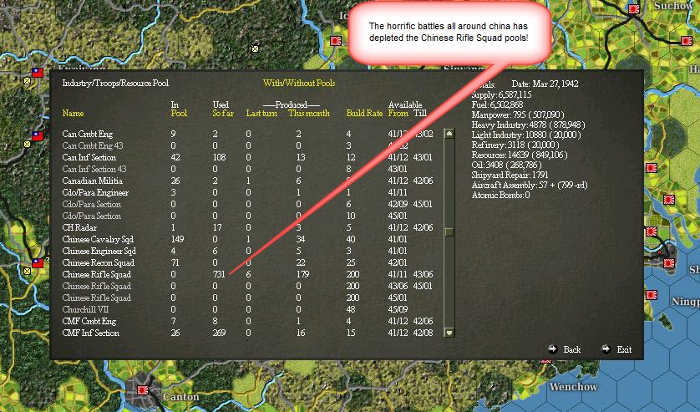This screenshot has width=700, height=412.
Task: Click the Industry/Troops/Resource Pool title
Action: tap(115, 83)
